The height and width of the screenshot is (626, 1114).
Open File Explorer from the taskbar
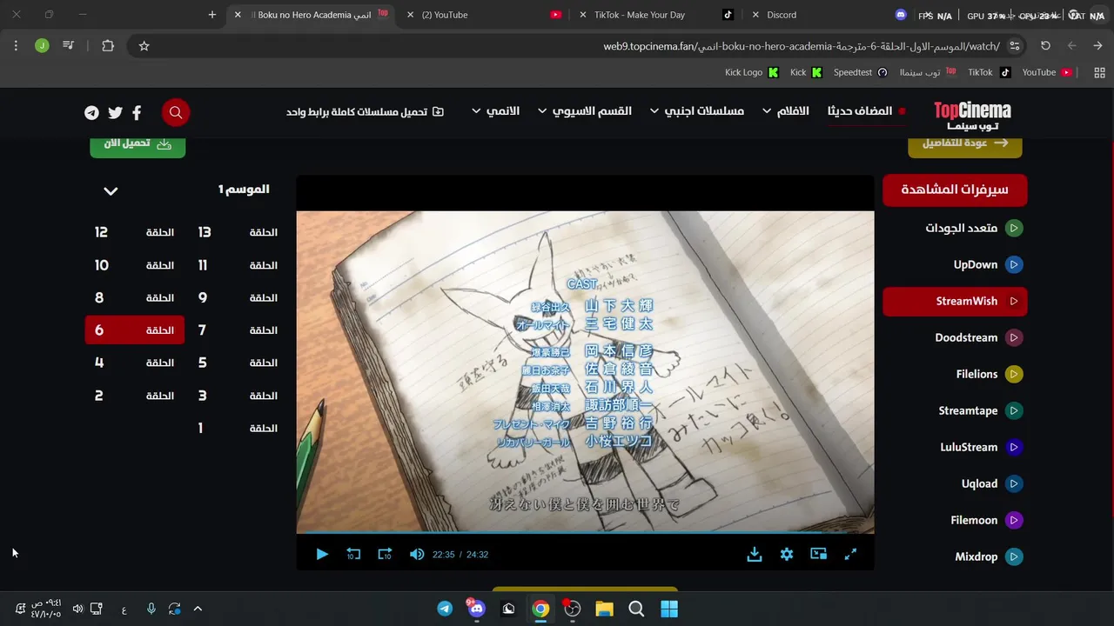(604, 609)
